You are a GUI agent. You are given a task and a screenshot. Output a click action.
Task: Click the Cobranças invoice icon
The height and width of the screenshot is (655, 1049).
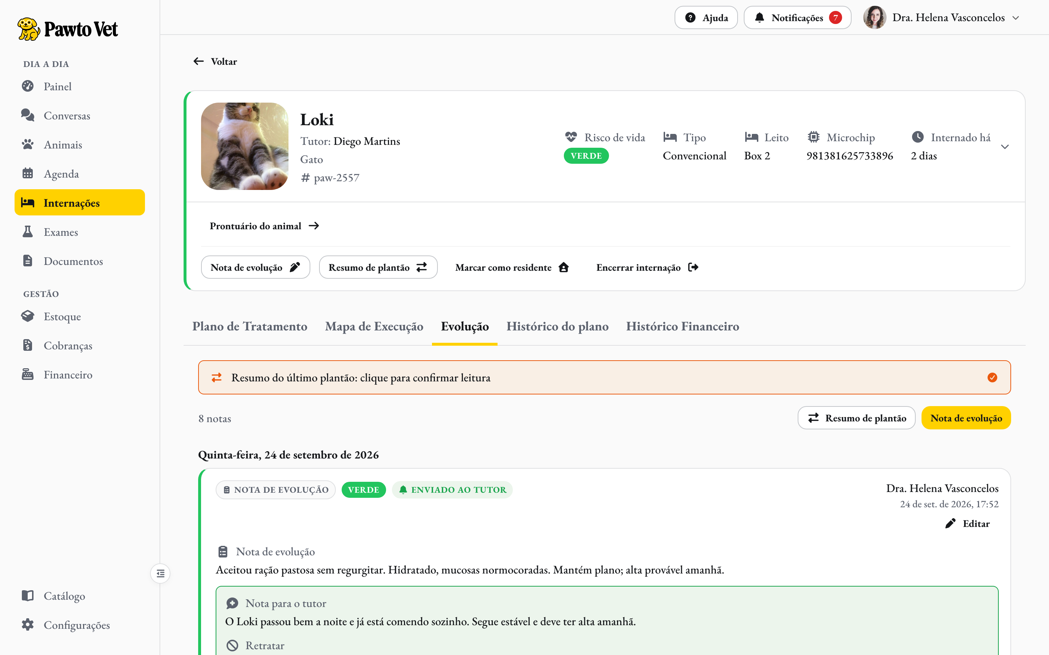coord(28,345)
